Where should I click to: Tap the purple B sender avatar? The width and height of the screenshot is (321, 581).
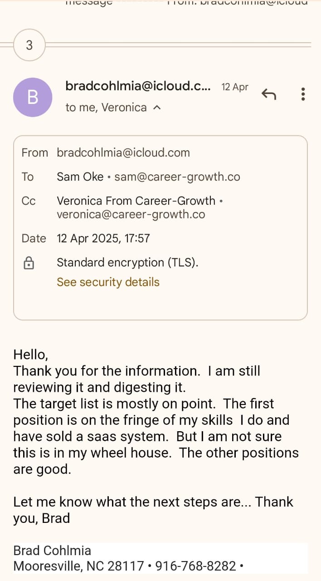pyautogui.click(x=33, y=97)
